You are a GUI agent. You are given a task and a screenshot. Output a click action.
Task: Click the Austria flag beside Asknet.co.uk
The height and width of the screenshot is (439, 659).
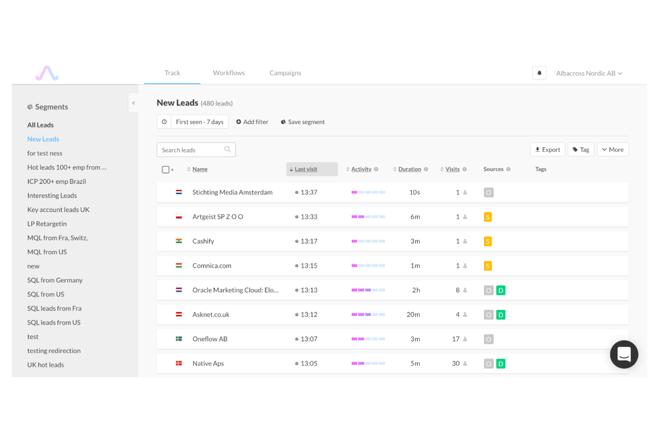pos(179,314)
